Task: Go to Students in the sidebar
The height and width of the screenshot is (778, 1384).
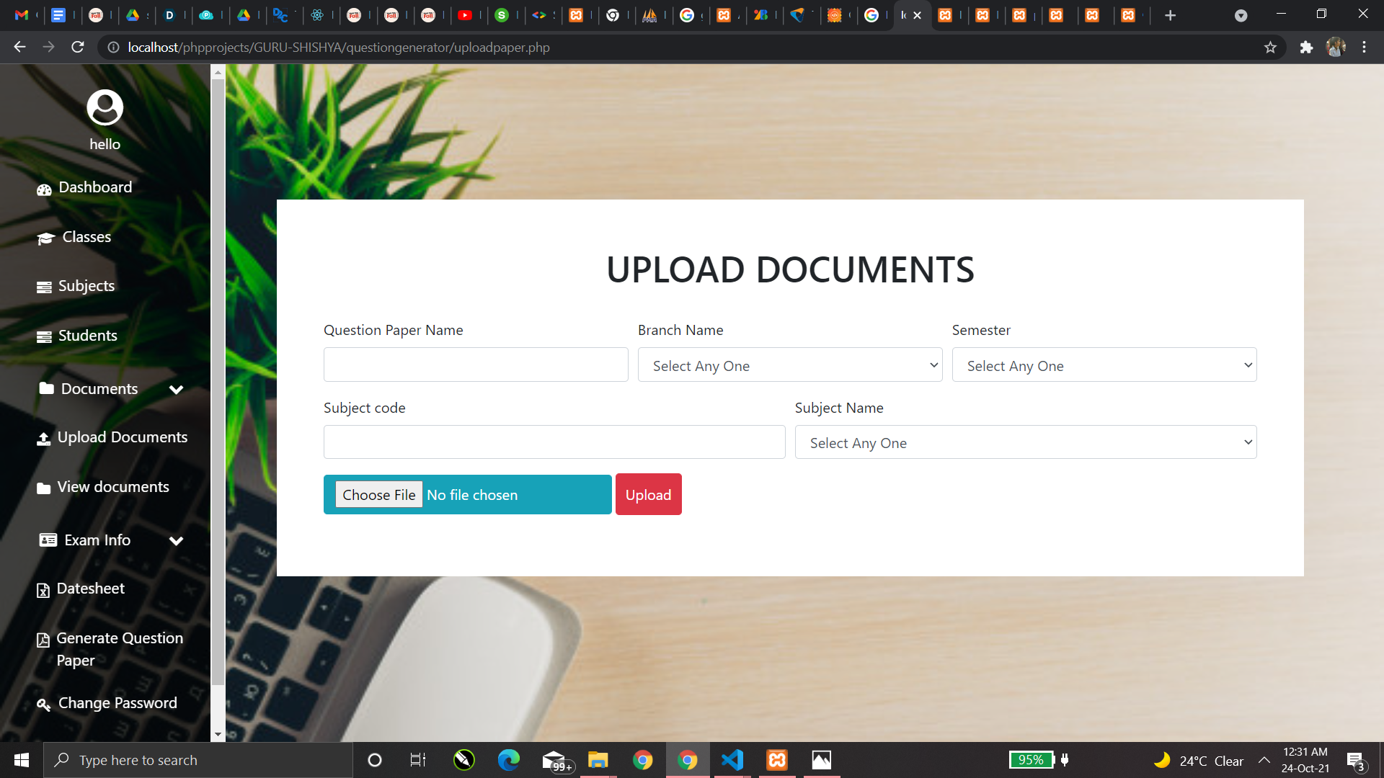Action: (x=87, y=336)
